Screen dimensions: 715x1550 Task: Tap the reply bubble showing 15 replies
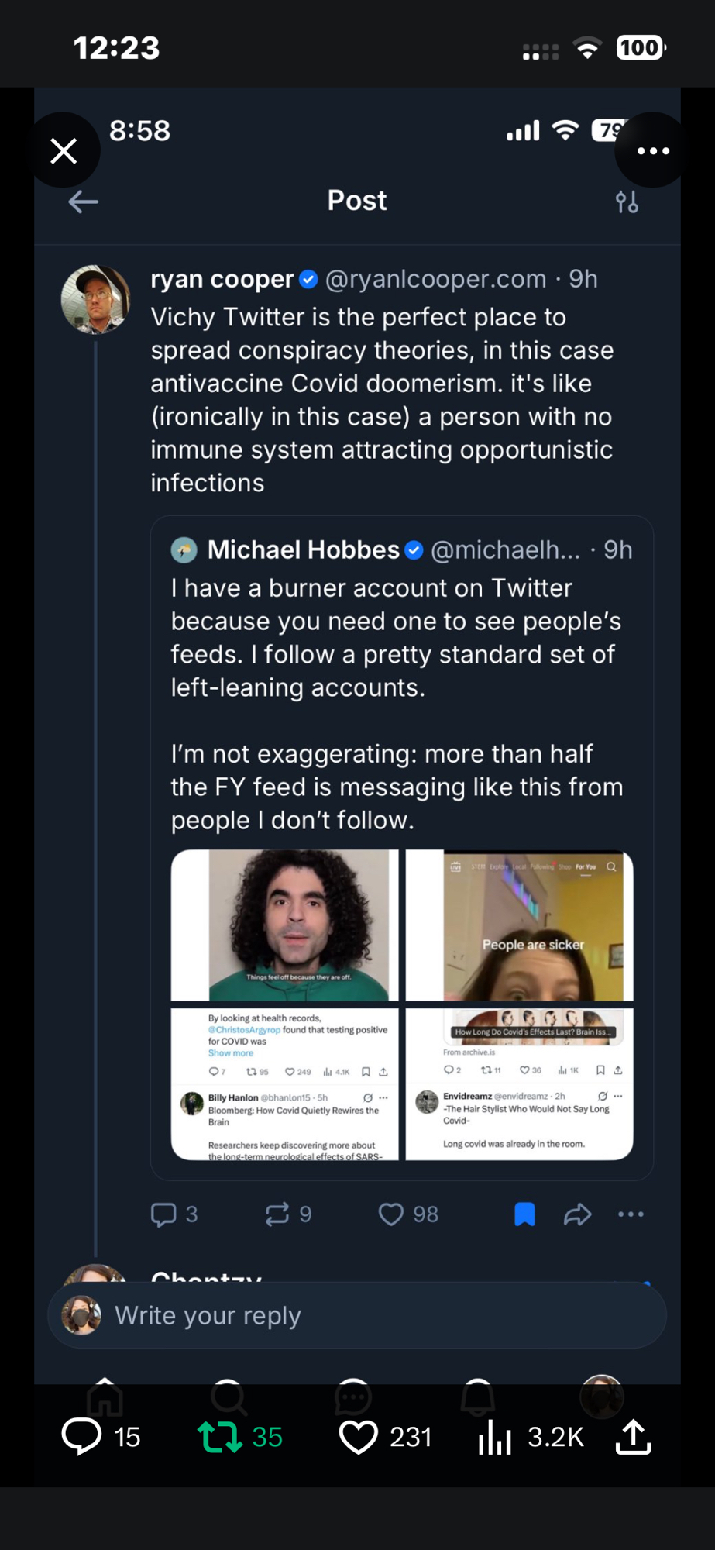tap(82, 1436)
